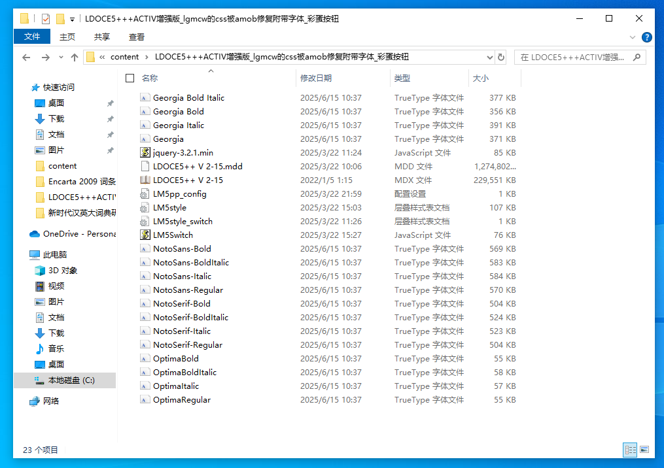Click the 视频 film icon
Viewport: 664px width, 468px height.
[x=40, y=286]
